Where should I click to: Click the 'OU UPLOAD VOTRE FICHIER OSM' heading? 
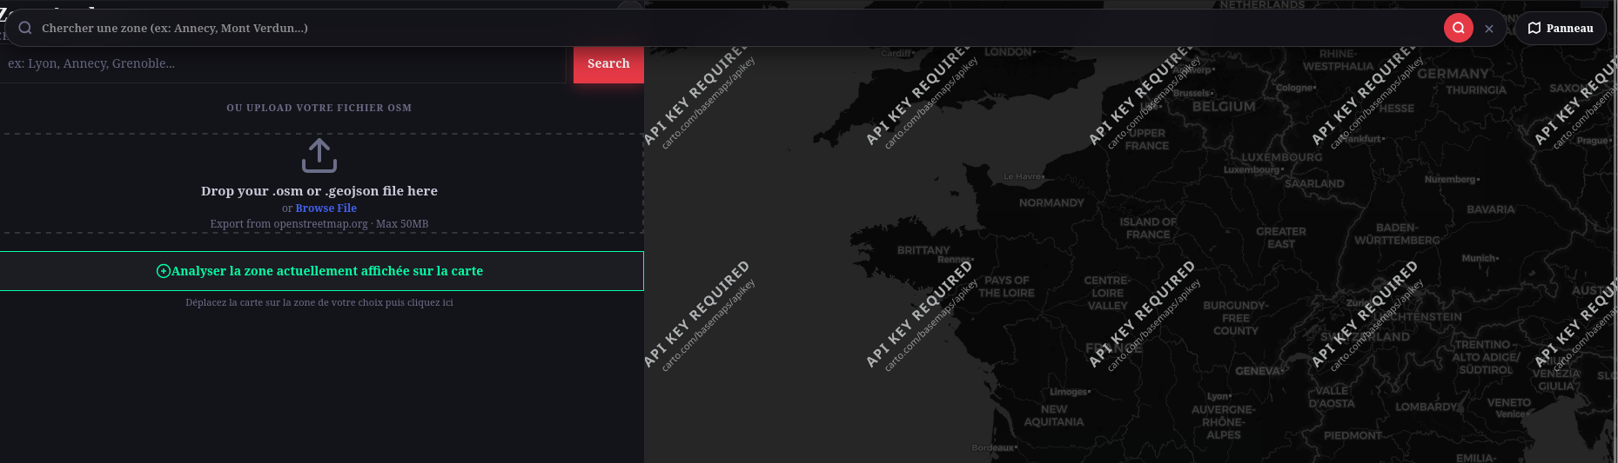click(319, 108)
